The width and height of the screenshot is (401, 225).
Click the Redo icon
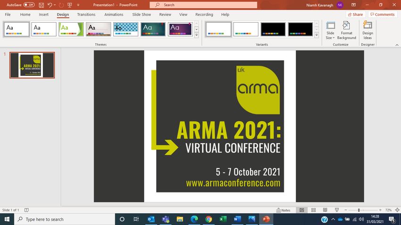[x=61, y=5]
